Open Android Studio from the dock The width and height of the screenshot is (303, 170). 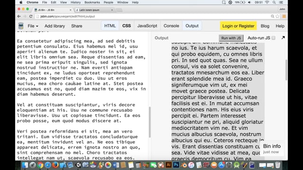[237, 165]
